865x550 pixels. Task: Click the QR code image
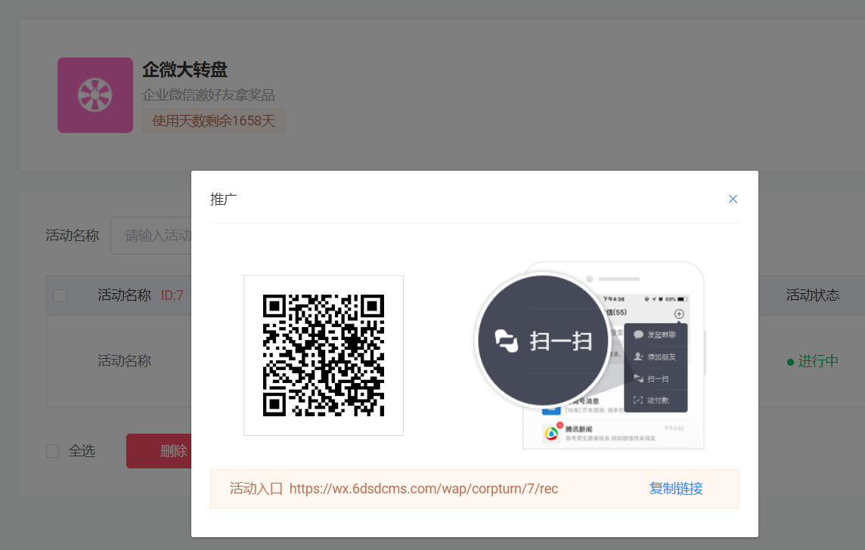(324, 355)
